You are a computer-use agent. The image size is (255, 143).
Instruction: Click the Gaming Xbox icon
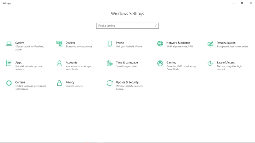click(160, 63)
